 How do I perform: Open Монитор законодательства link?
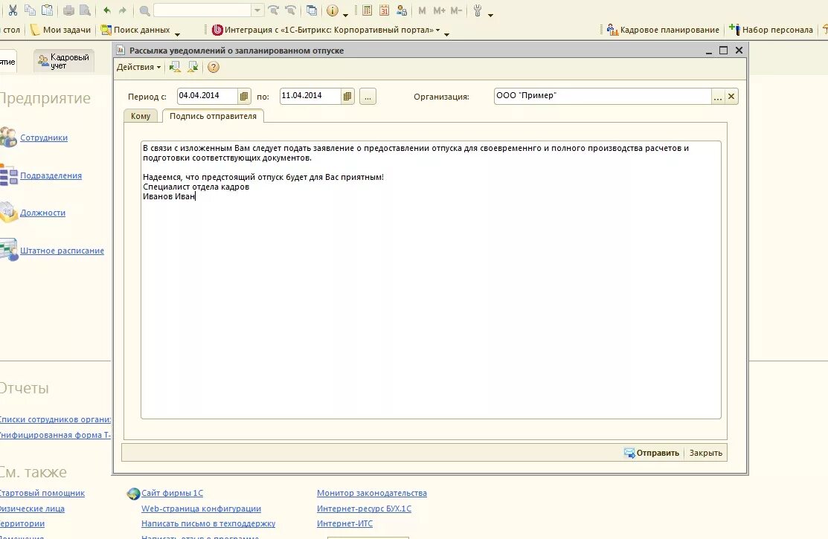point(372,493)
